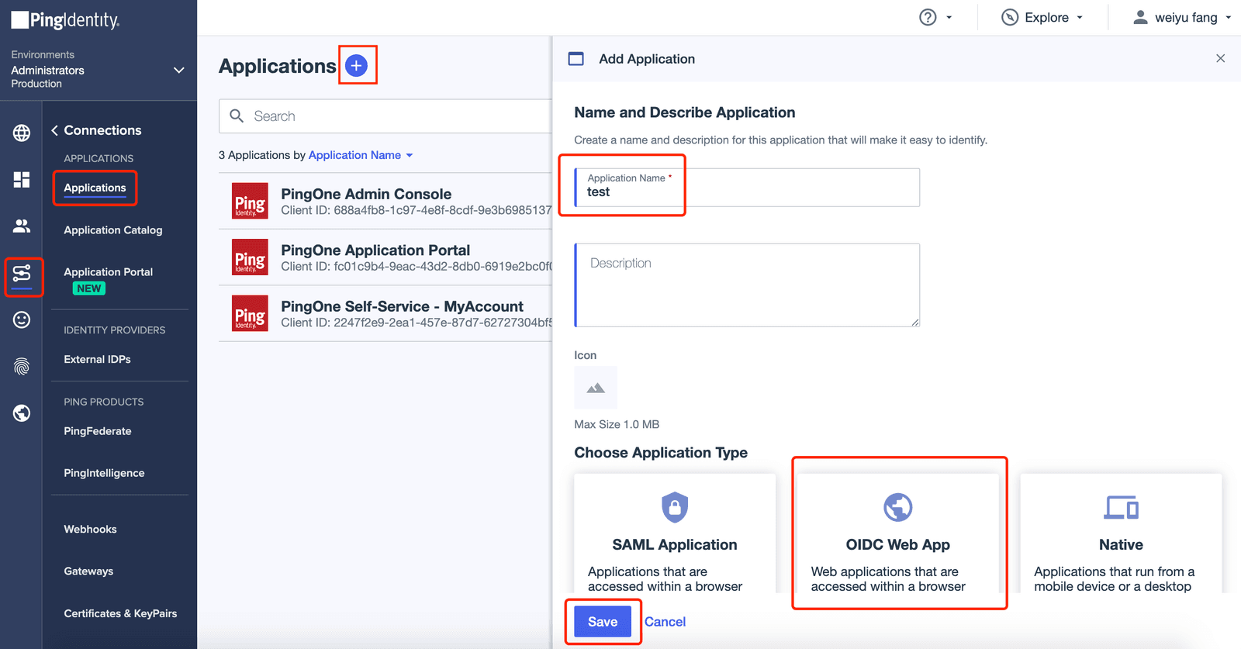Open PingIntelligence menu item
1241x649 pixels.
tap(104, 473)
